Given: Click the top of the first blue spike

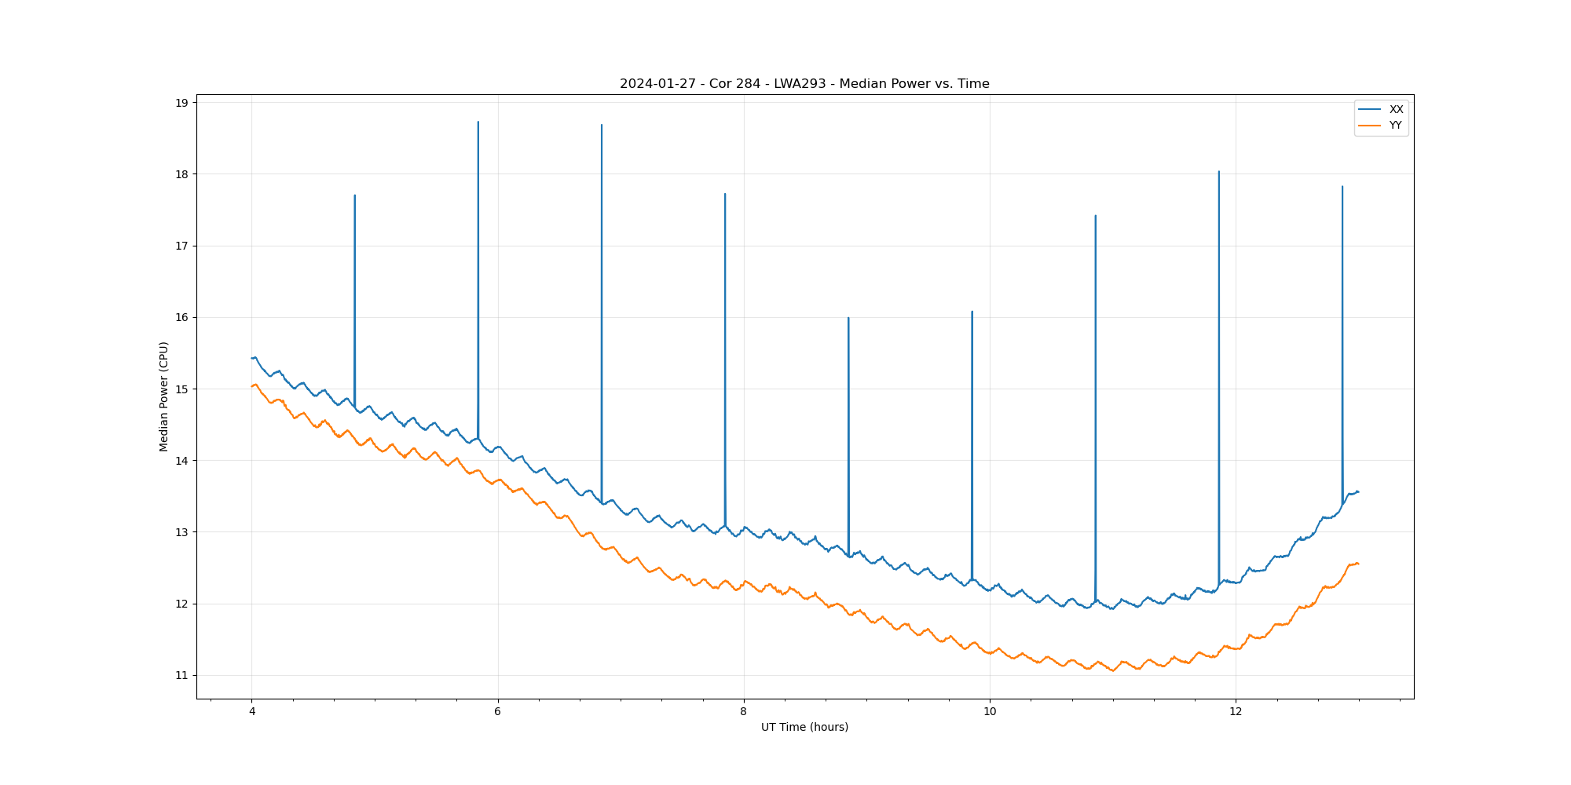Looking at the screenshot, I should point(355,195).
